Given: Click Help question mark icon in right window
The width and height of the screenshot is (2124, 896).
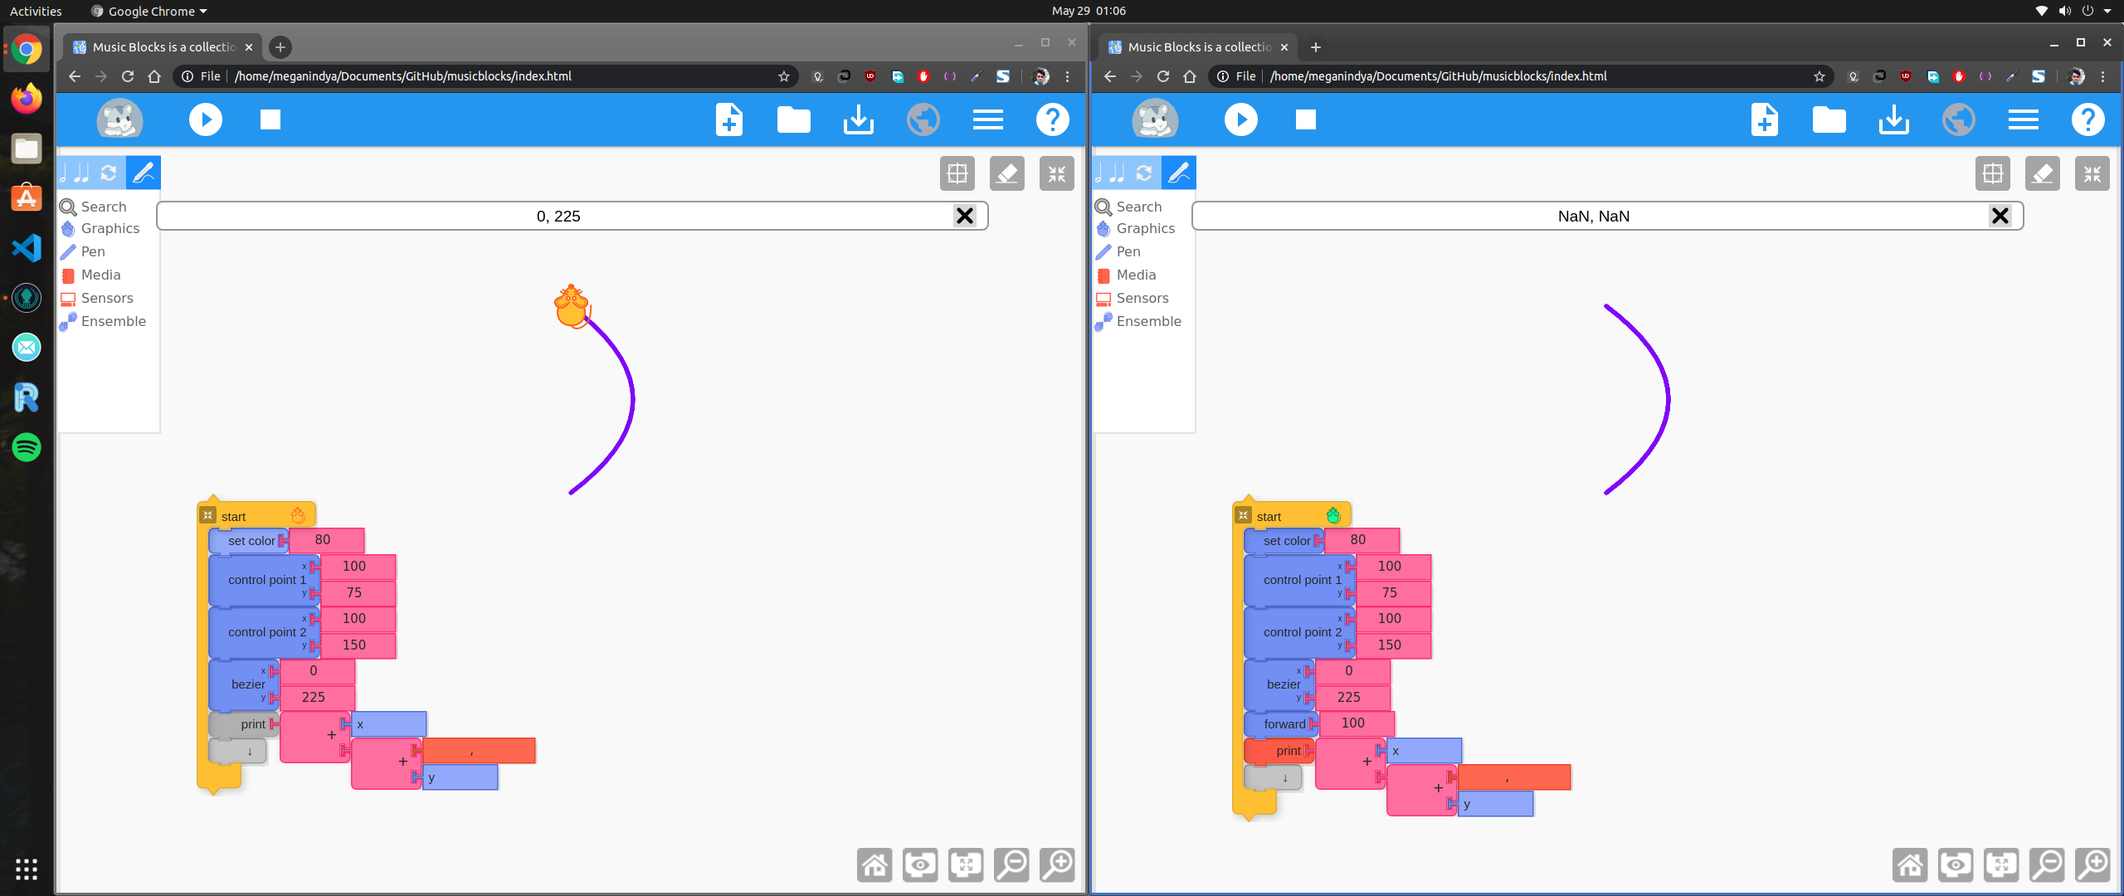Looking at the screenshot, I should tap(2087, 119).
